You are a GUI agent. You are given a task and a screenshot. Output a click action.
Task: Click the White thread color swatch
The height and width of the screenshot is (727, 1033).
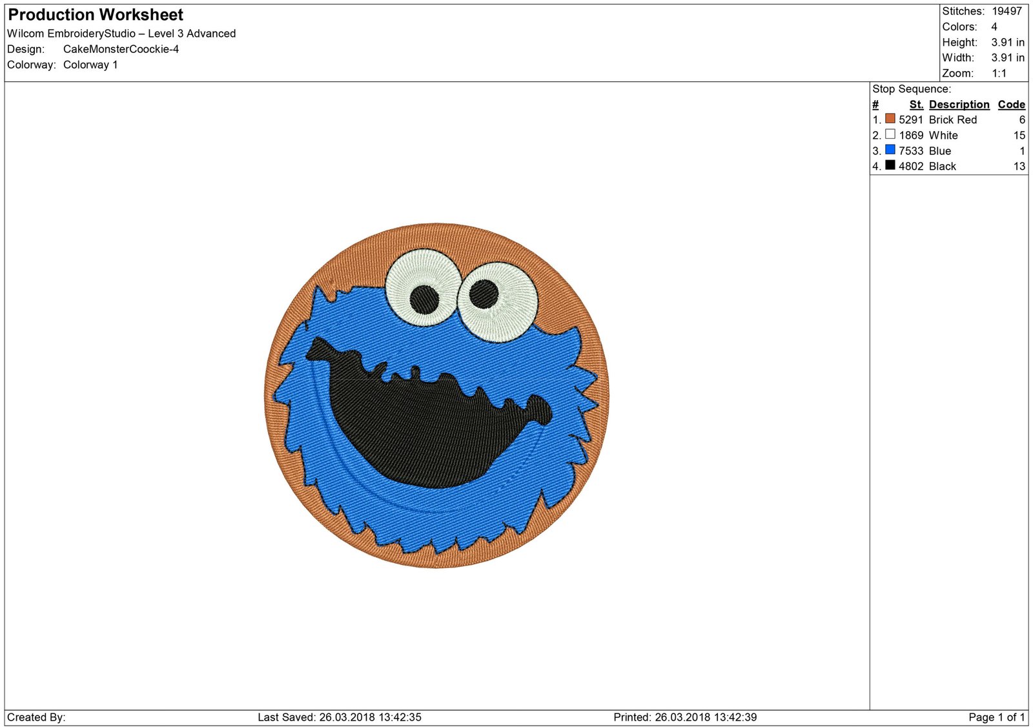pyautogui.click(x=890, y=134)
